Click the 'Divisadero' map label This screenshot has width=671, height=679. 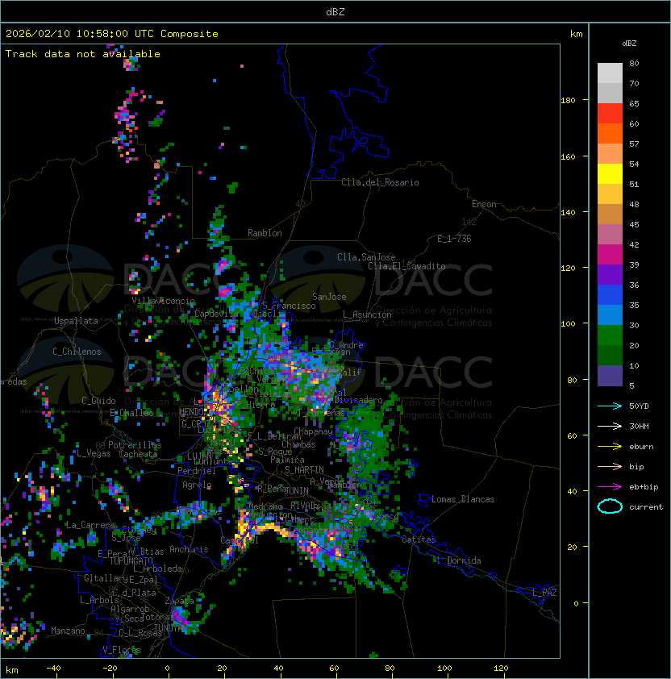358,400
